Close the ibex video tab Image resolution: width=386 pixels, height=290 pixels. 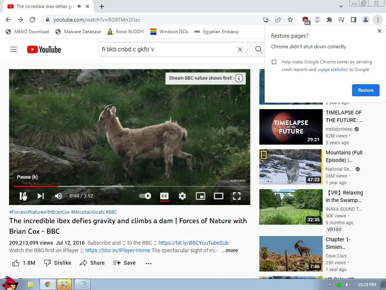coord(87,6)
